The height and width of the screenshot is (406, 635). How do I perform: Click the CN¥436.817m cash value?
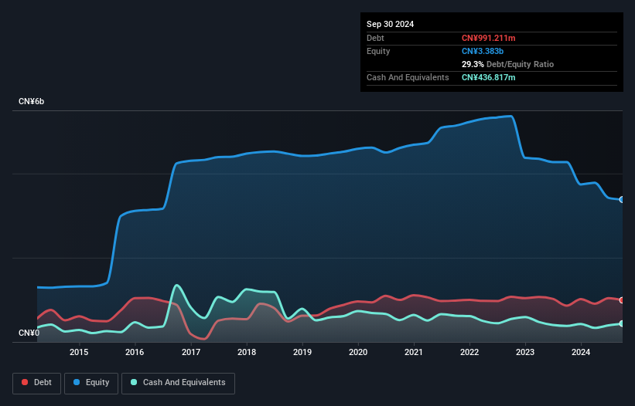[488, 77]
